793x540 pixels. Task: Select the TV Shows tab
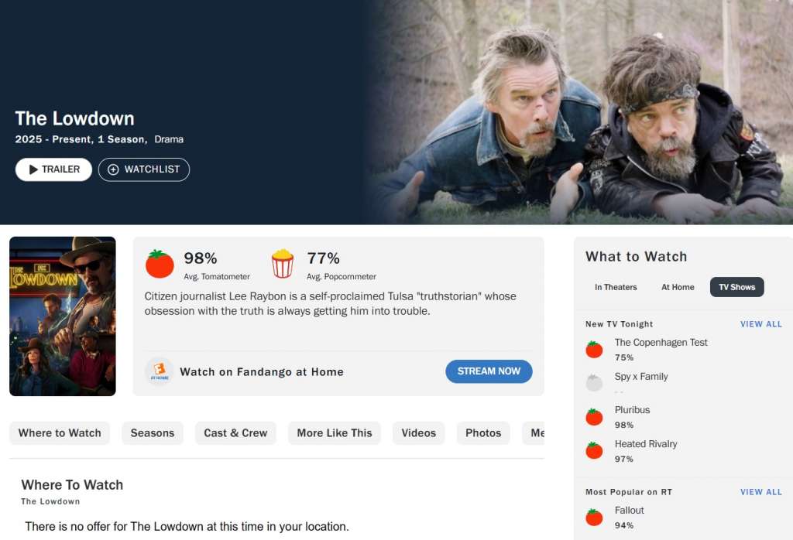pyautogui.click(x=736, y=287)
